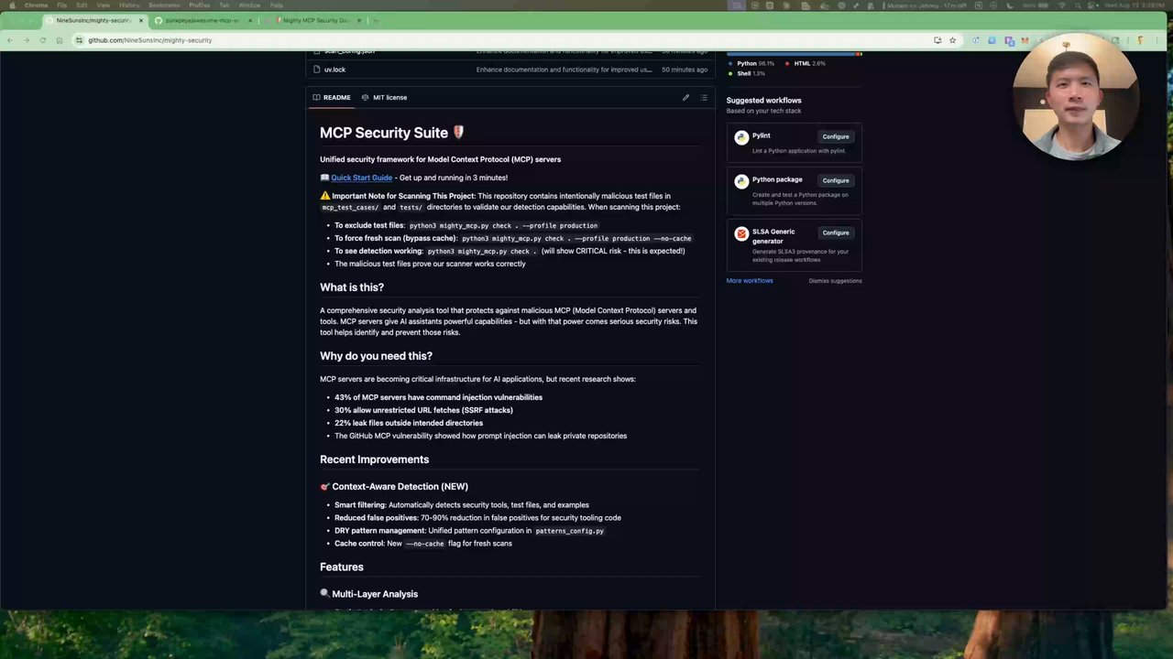Switch to the punkpeye/awesome-mcp browser tab
Viewport: 1173px width, 659px height.
pyautogui.click(x=202, y=20)
